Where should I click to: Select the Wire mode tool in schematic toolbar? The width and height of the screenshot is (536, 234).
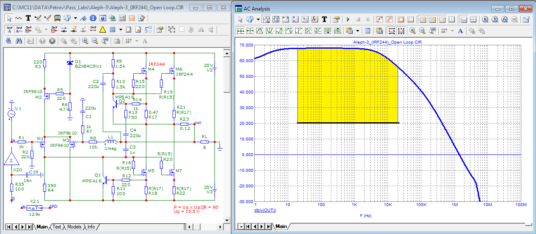pos(38,18)
